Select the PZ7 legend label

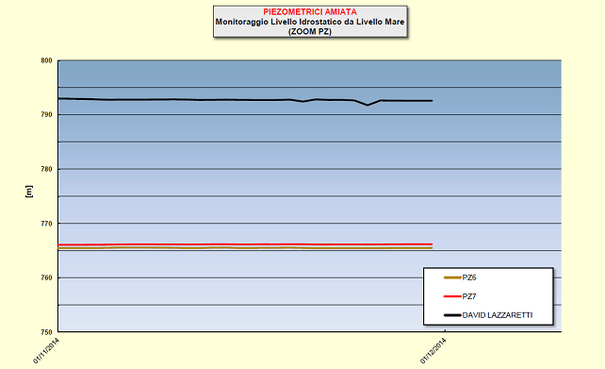click(x=469, y=296)
